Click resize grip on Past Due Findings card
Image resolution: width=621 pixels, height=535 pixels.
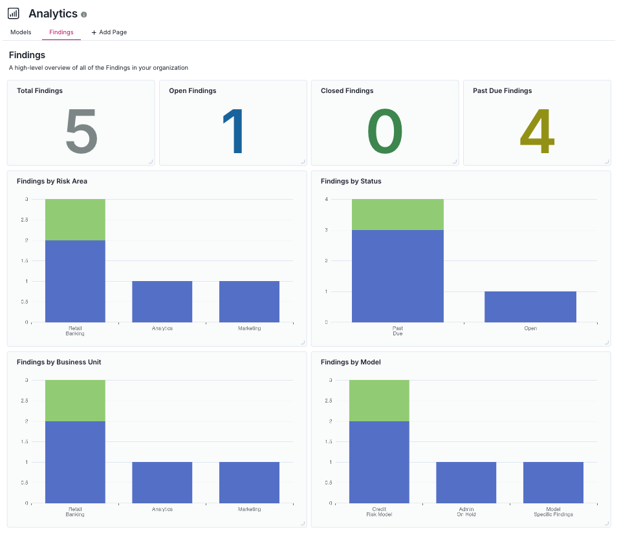click(607, 160)
